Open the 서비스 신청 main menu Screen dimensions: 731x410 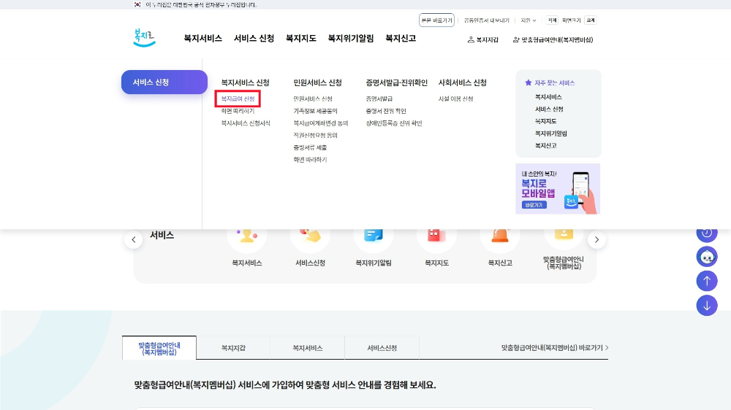click(x=254, y=39)
